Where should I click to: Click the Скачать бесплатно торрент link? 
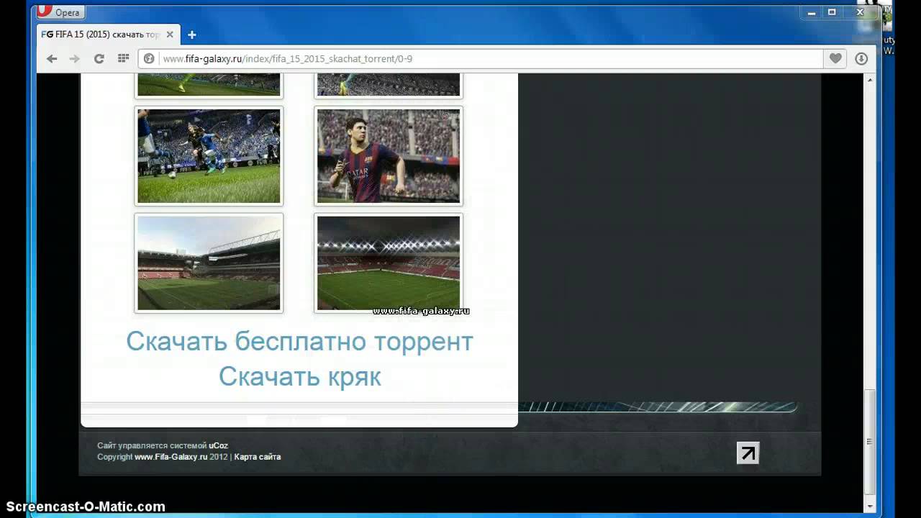tap(300, 341)
